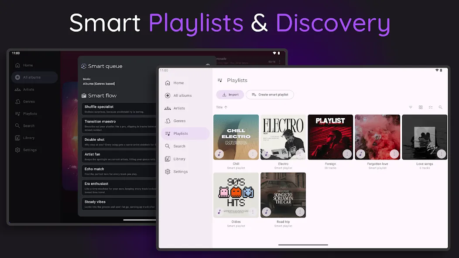Click Create smart playlist button

[x=270, y=95]
